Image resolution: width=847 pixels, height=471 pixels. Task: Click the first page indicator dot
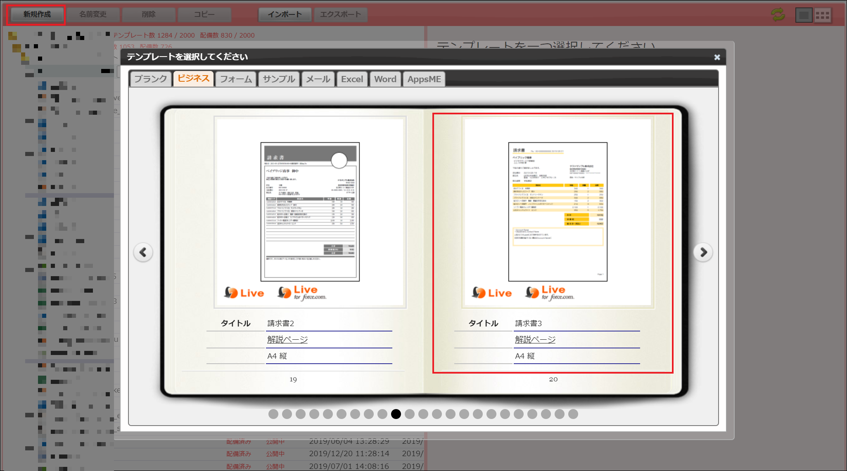[x=273, y=414]
